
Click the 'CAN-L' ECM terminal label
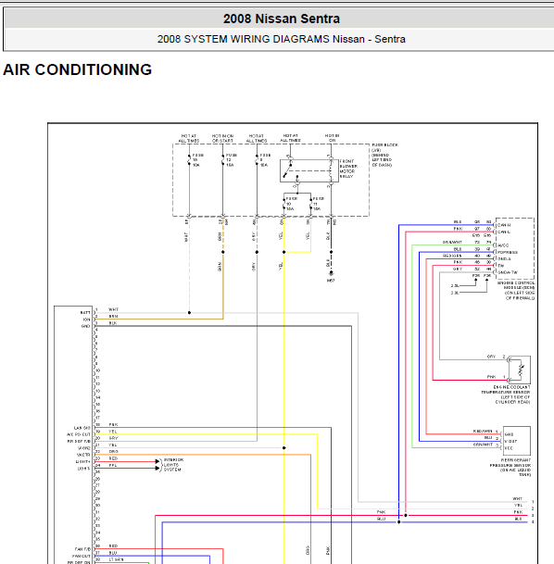(x=504, y=232)
